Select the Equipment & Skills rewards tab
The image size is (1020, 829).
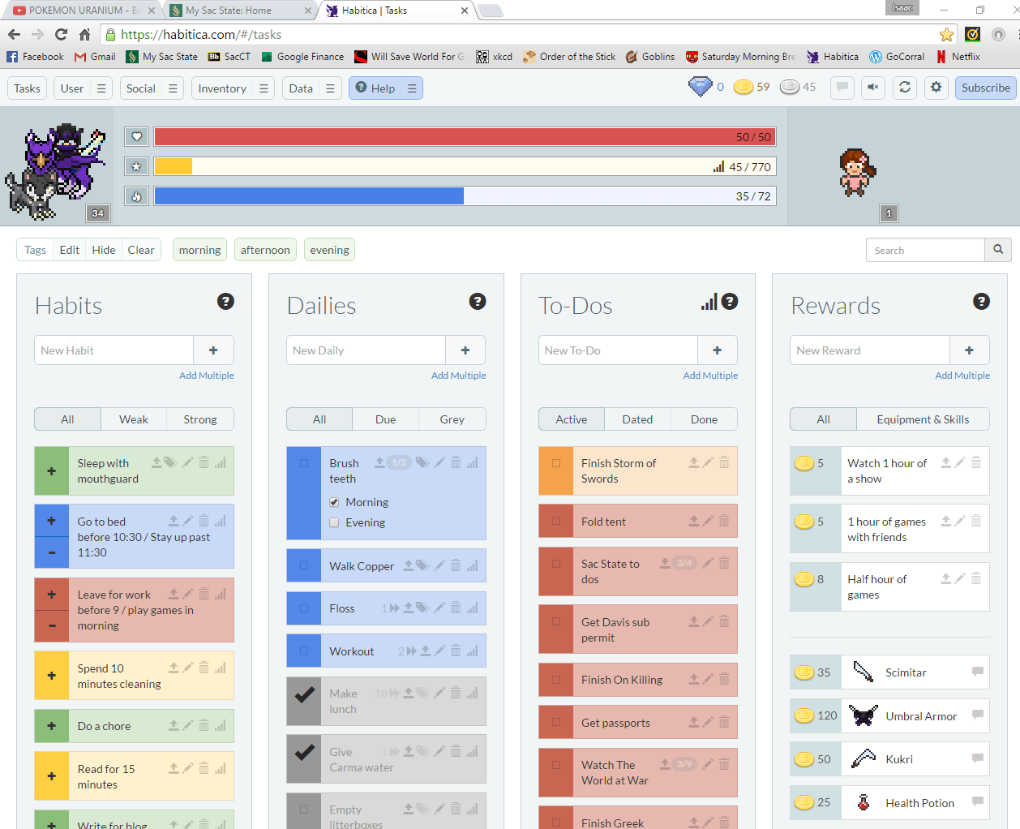[x=922, y=419]
